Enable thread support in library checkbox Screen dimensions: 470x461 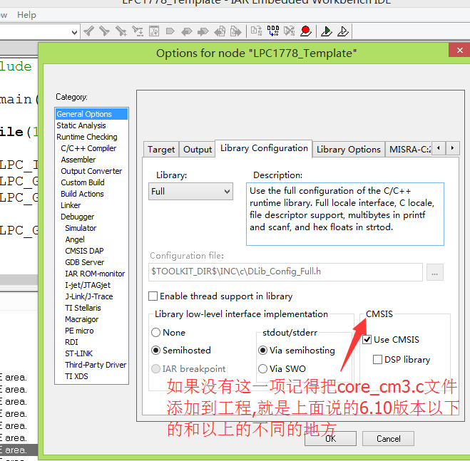pyautogui.click(x=153, y=296)
